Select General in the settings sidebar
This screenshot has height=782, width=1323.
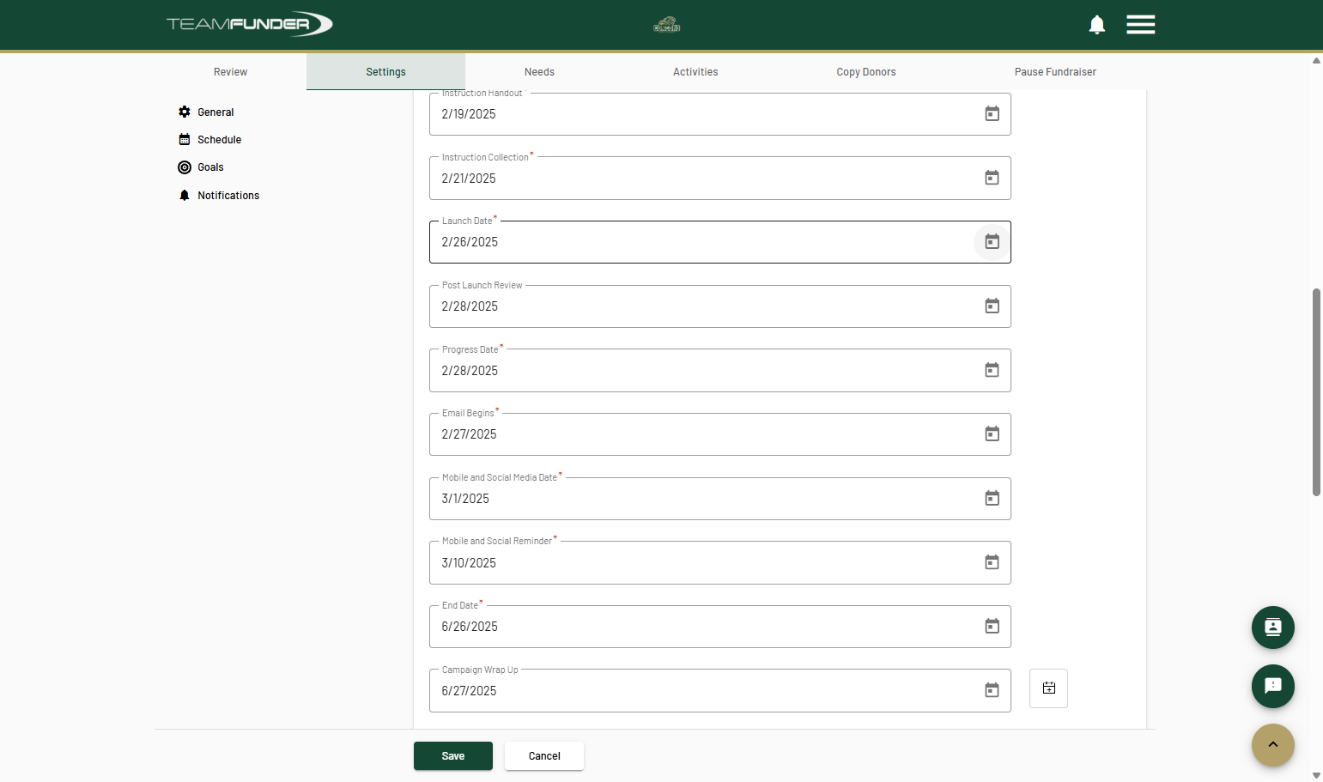tap(206, 112)
